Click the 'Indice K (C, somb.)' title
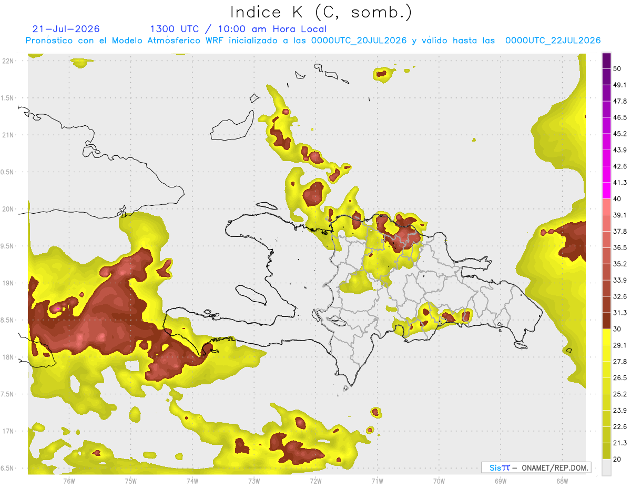The image size is (631, 488). coord(321,12)
